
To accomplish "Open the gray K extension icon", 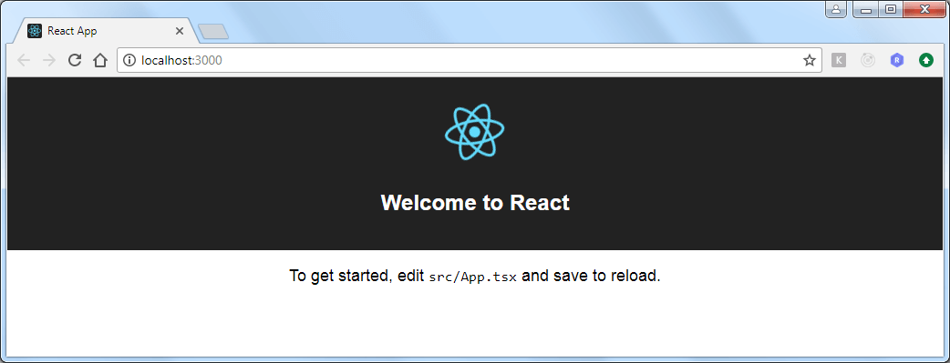I will click(x=839, y=60).
